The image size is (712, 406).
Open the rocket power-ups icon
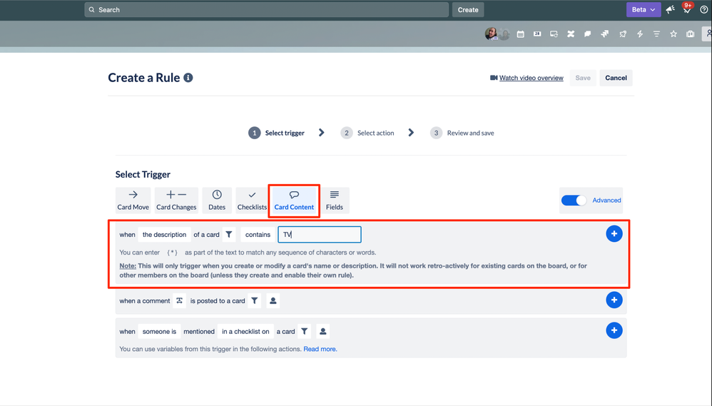[x=623, y=34]
